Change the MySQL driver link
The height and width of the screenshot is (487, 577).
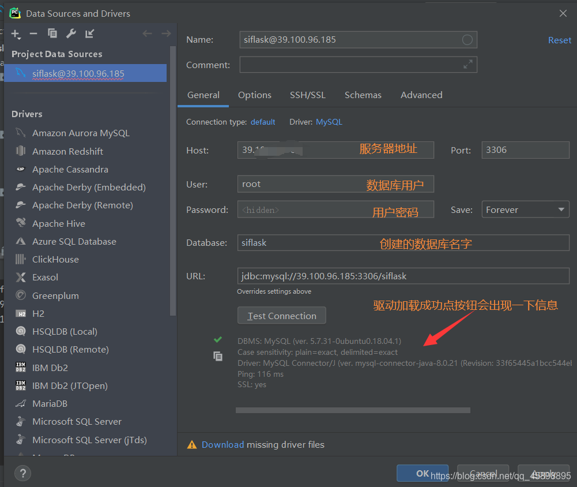pos(329,122)
